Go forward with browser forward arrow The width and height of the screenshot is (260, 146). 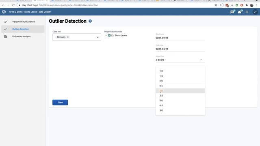(9, 5)
